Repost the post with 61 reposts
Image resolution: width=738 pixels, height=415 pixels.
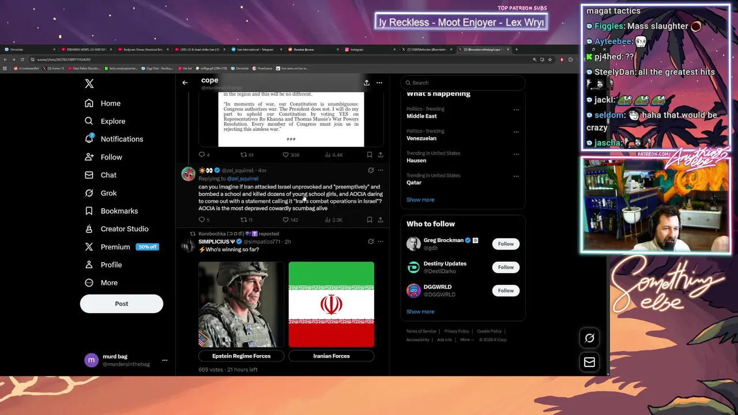click(247, 154)
